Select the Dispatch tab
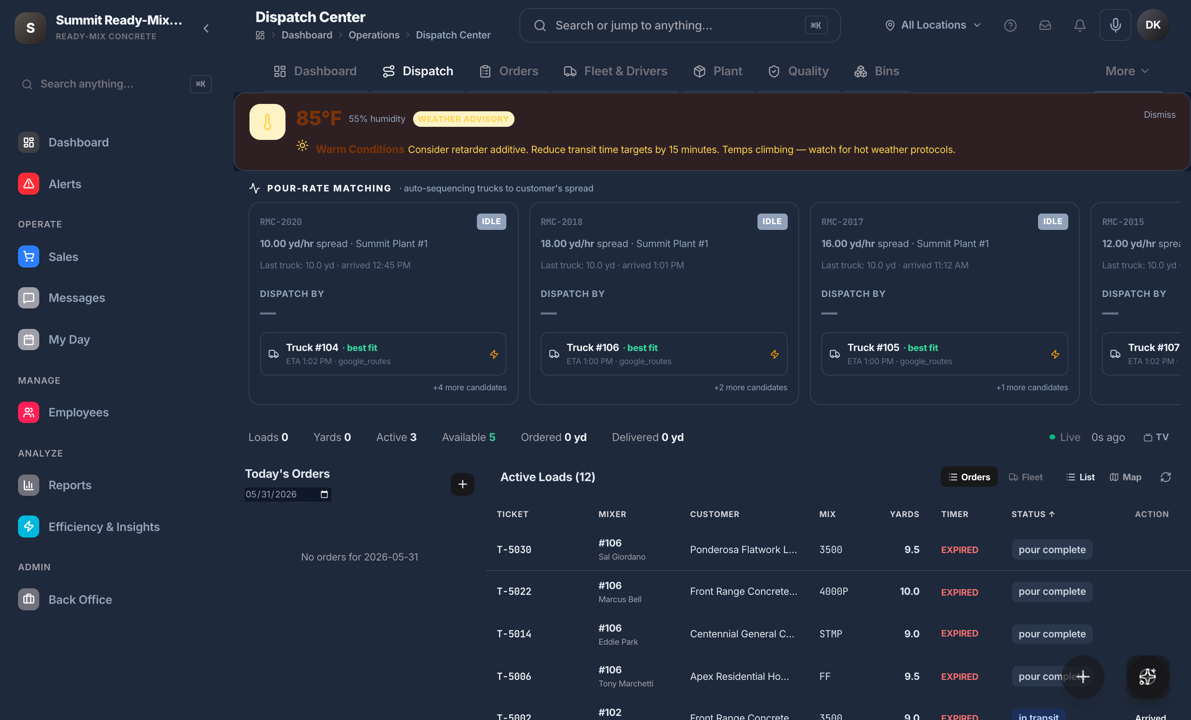Screen dimensions: 1191x720 point(418,71)
